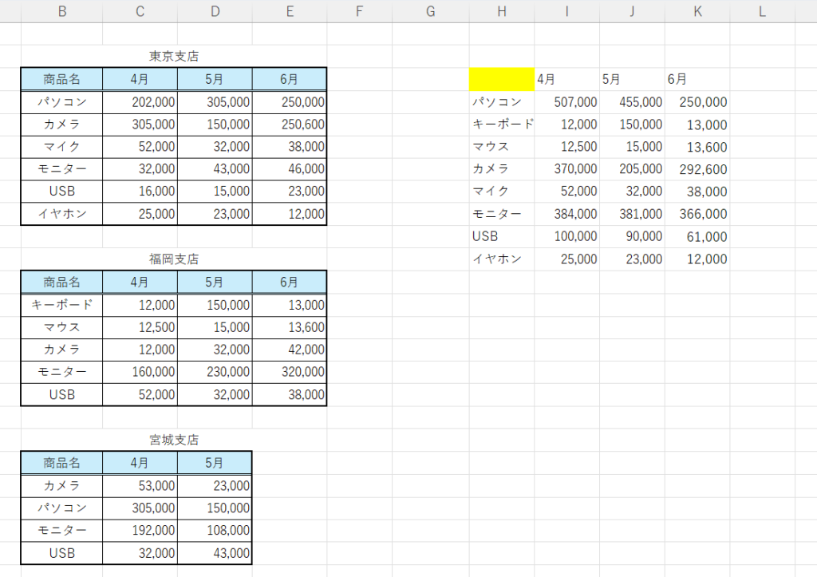Select column header E
Screen dimensions: 817x577
coord(290,11)
